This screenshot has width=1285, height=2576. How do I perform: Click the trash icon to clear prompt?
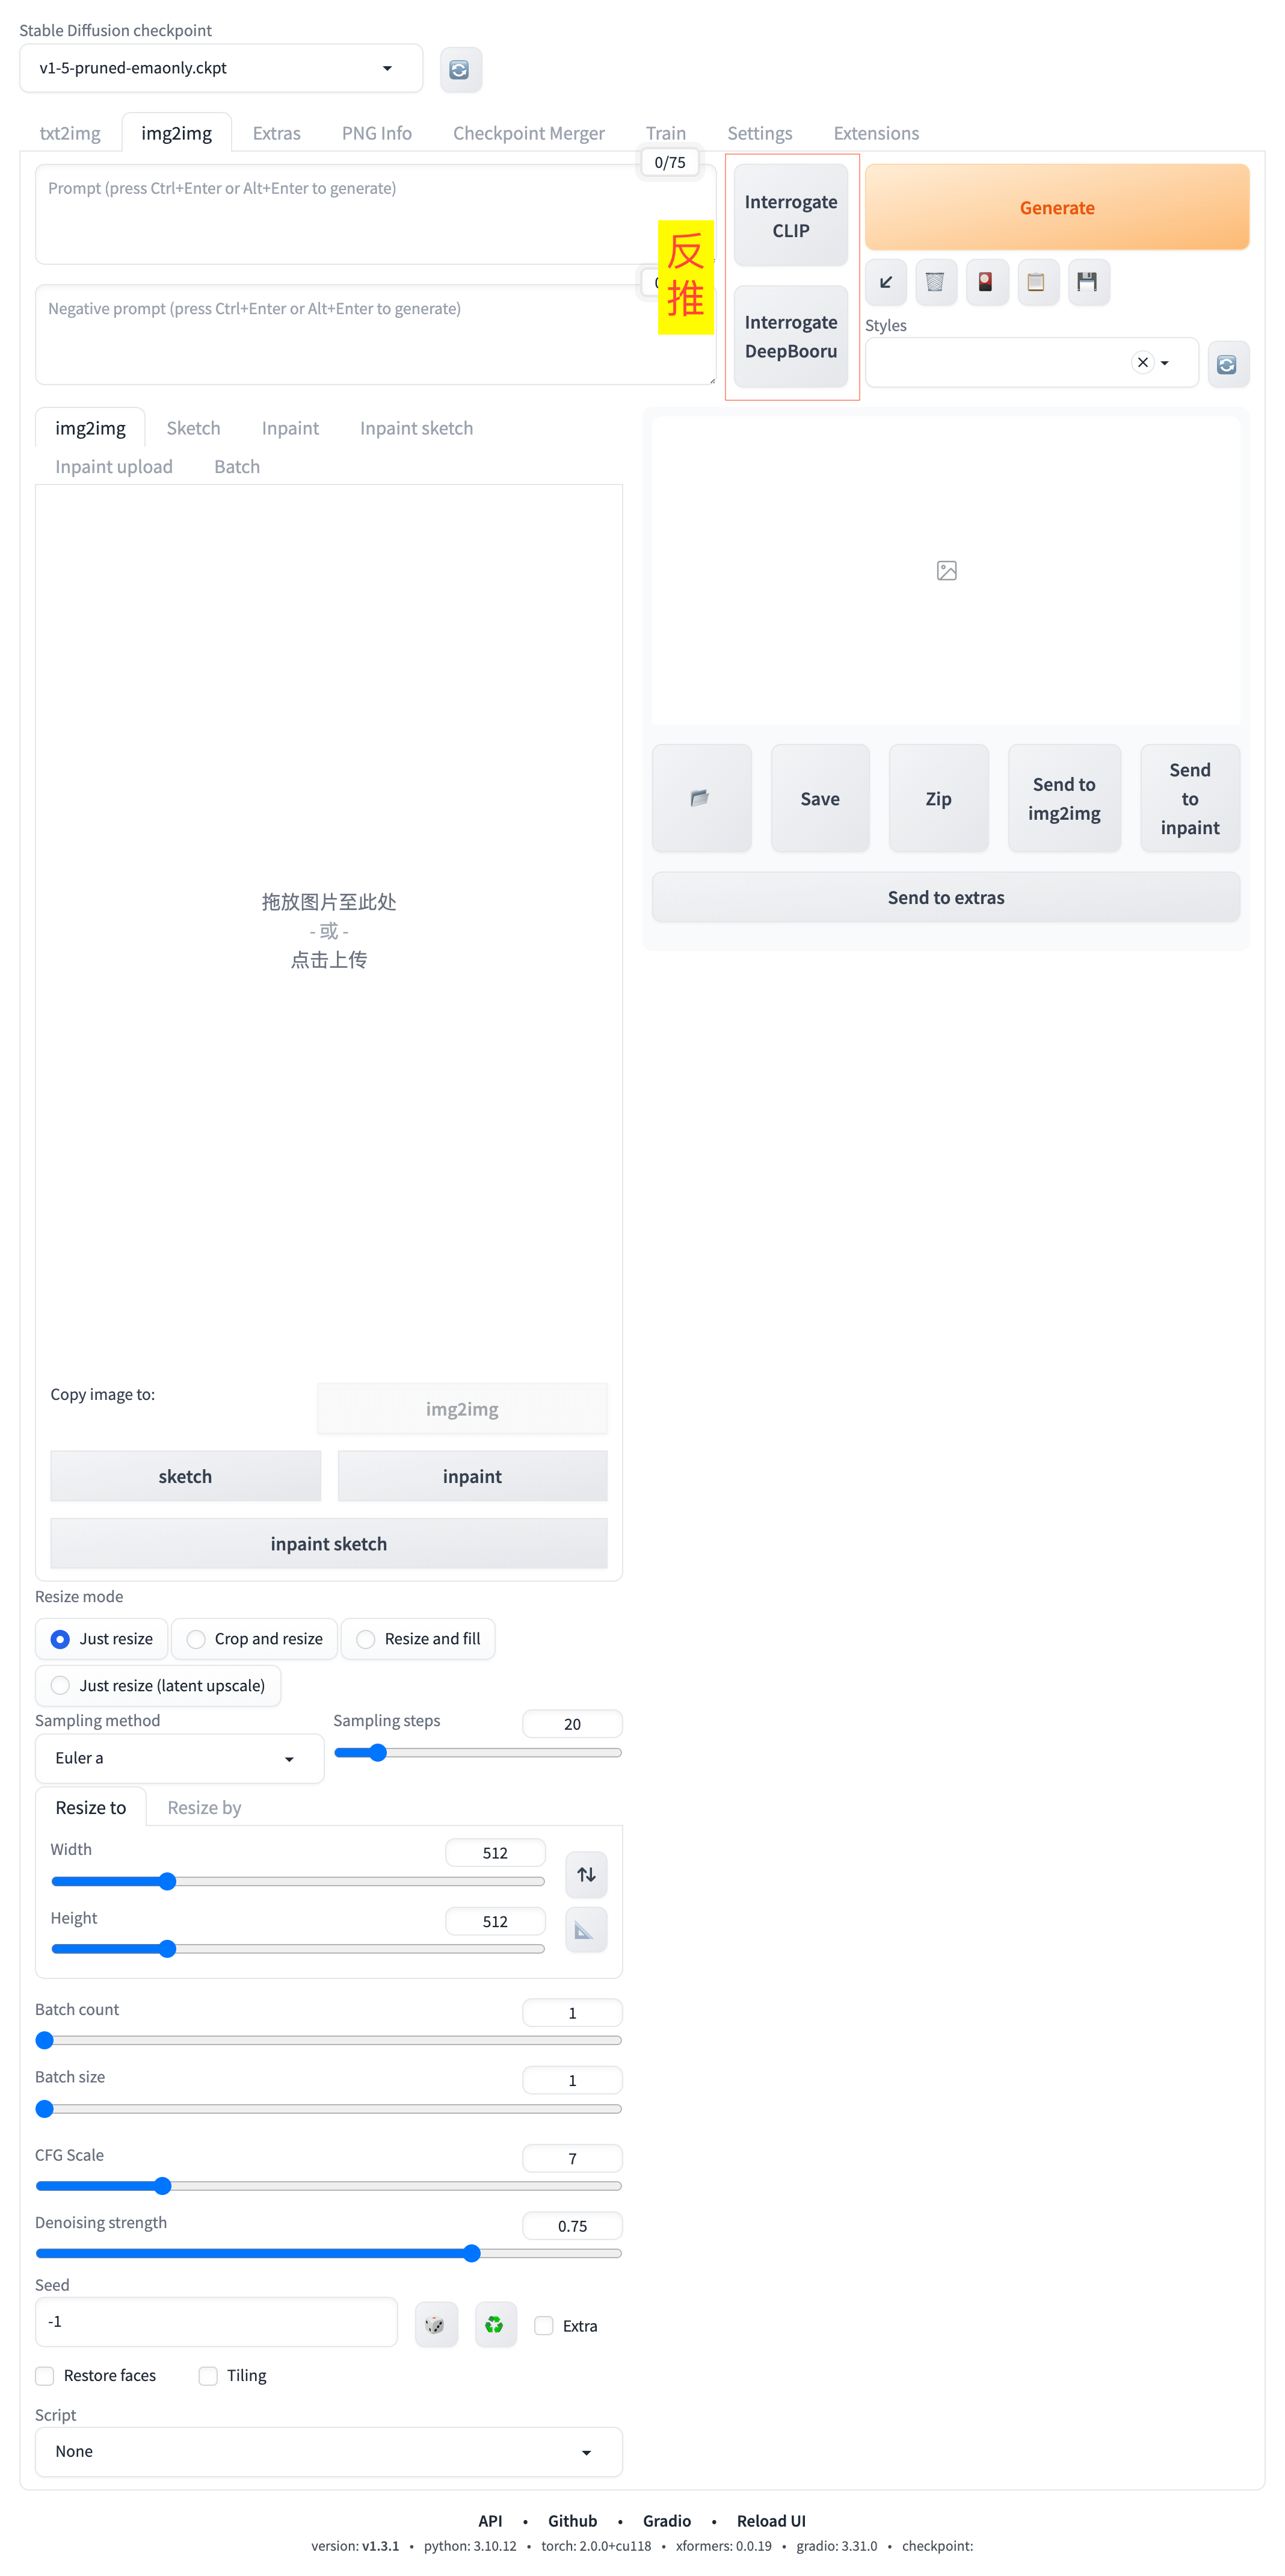[935, 283]
